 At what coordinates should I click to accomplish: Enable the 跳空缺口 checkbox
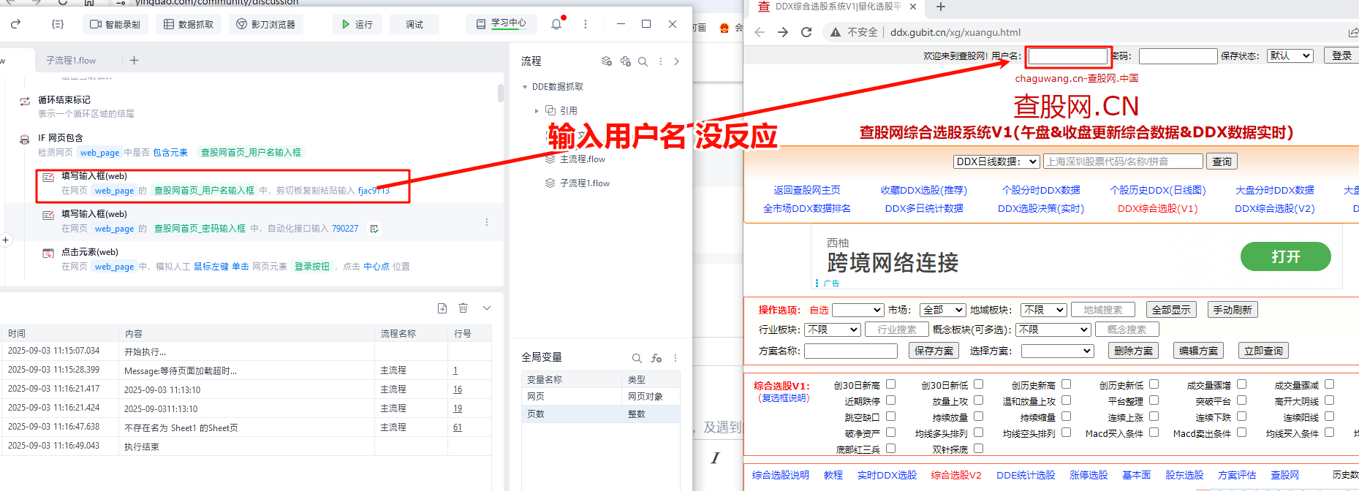click(x=890, y=416)
